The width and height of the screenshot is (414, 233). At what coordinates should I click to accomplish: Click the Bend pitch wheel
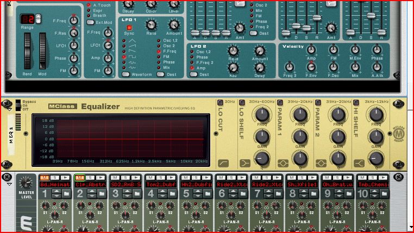[27, 51]
